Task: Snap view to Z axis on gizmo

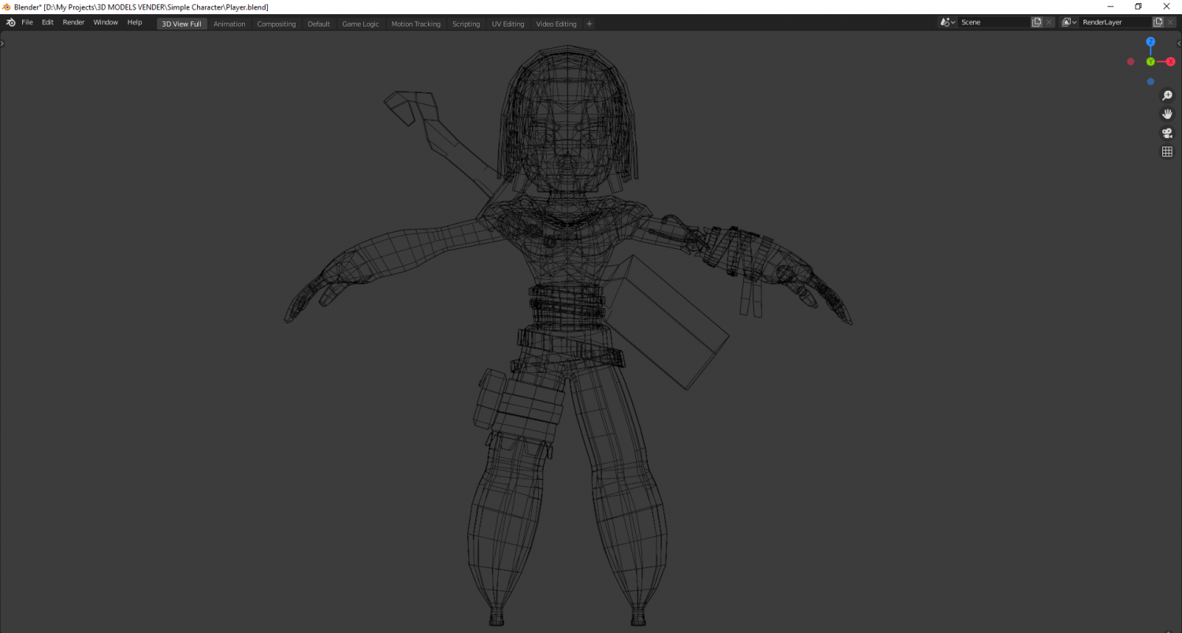Action: [1150, 42]
